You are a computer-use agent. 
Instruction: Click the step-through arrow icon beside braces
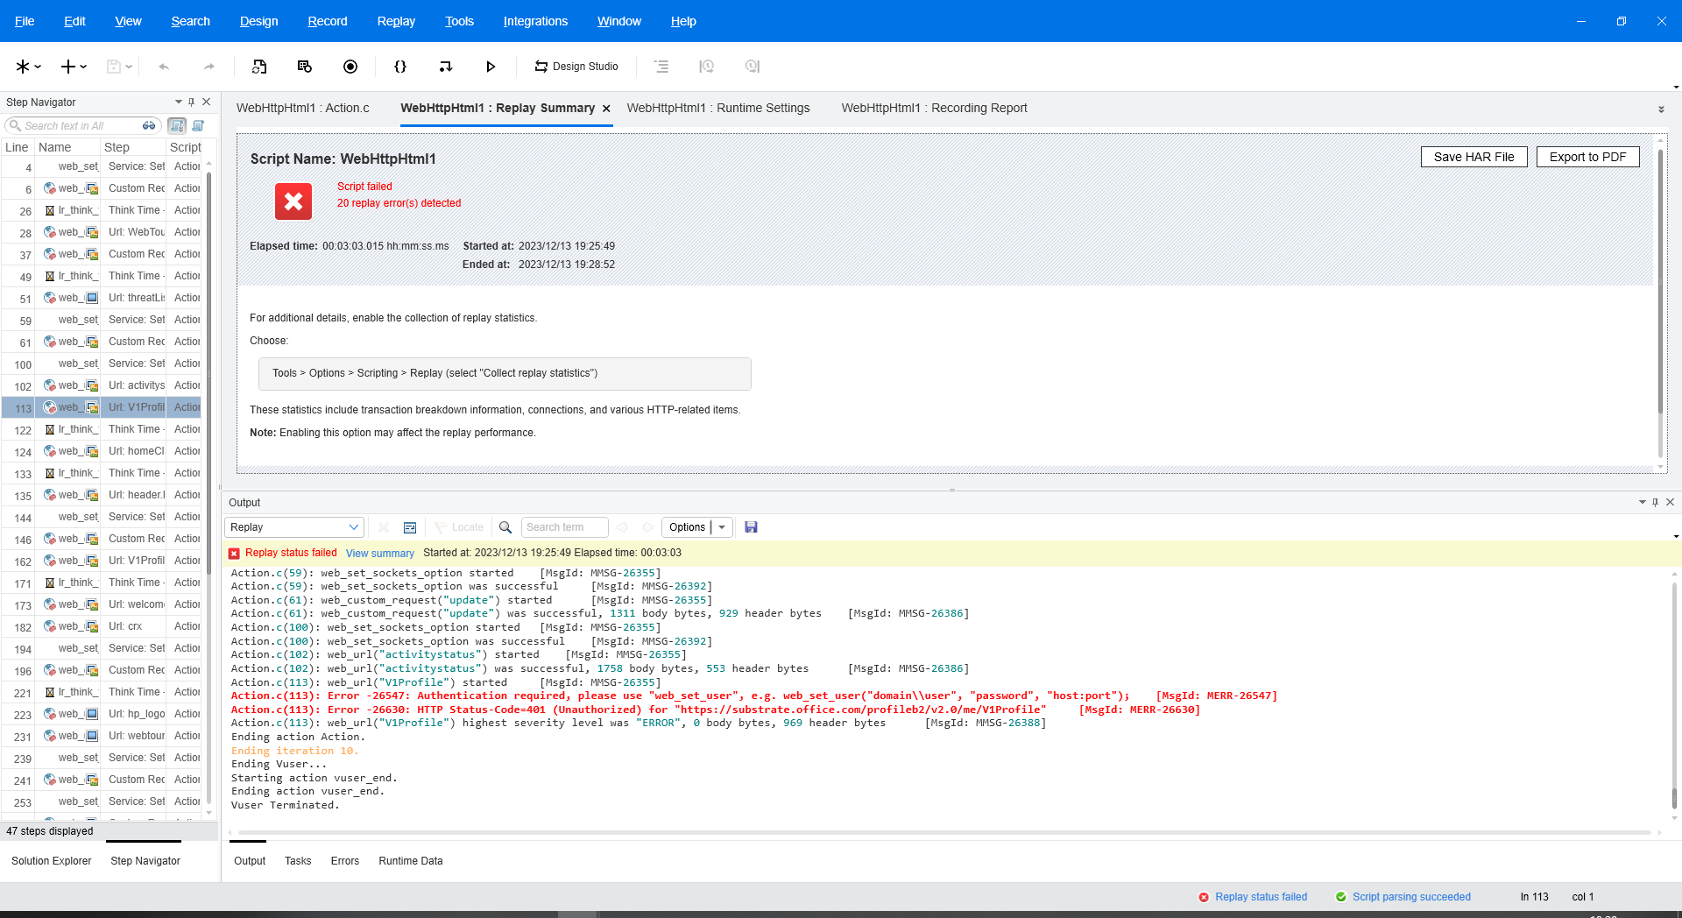tap(446, 67)
